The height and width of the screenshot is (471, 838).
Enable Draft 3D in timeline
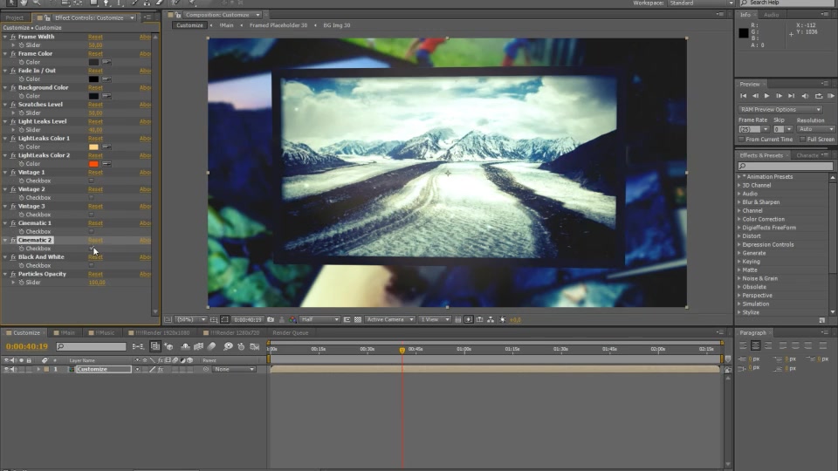(168, 346)
